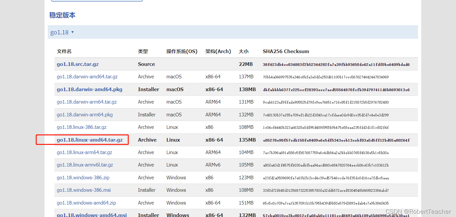The height and width of the screenshot is (217, 456).
Task: Click Installer type in darwin-arm64.pkg row
Action: pos(147,115)
